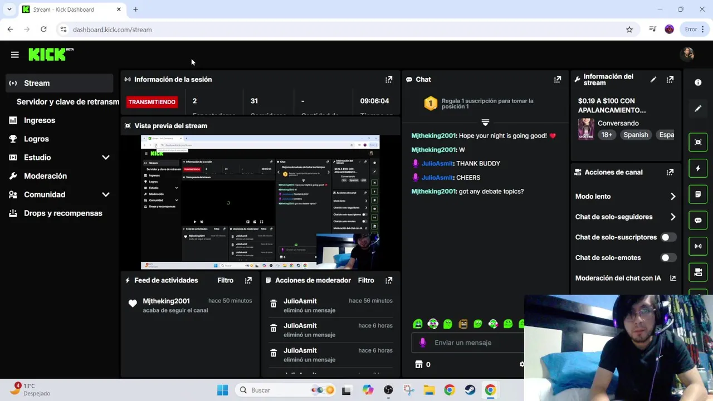The image size is (713, 401).
Task: Open Steam from the taskbar
Action: point(470,390)
